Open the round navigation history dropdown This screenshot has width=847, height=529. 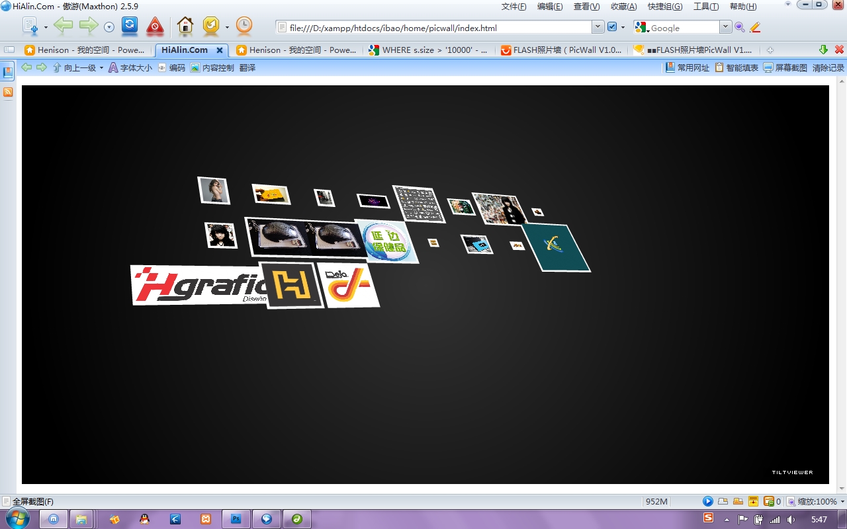pos(109,27)
